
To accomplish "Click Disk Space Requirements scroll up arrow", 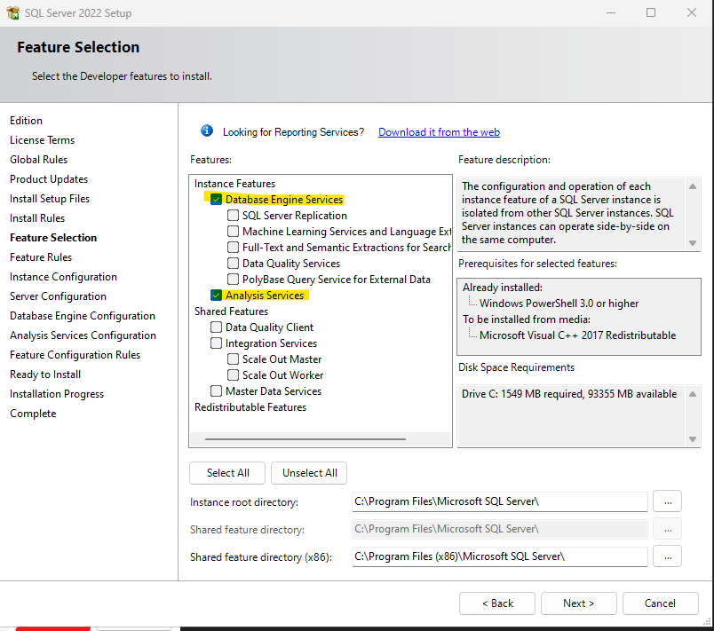I will pos(693,394).
